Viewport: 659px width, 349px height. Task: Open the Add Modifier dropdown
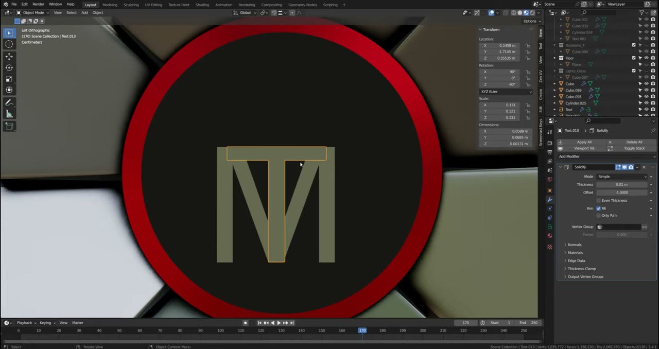606,156
